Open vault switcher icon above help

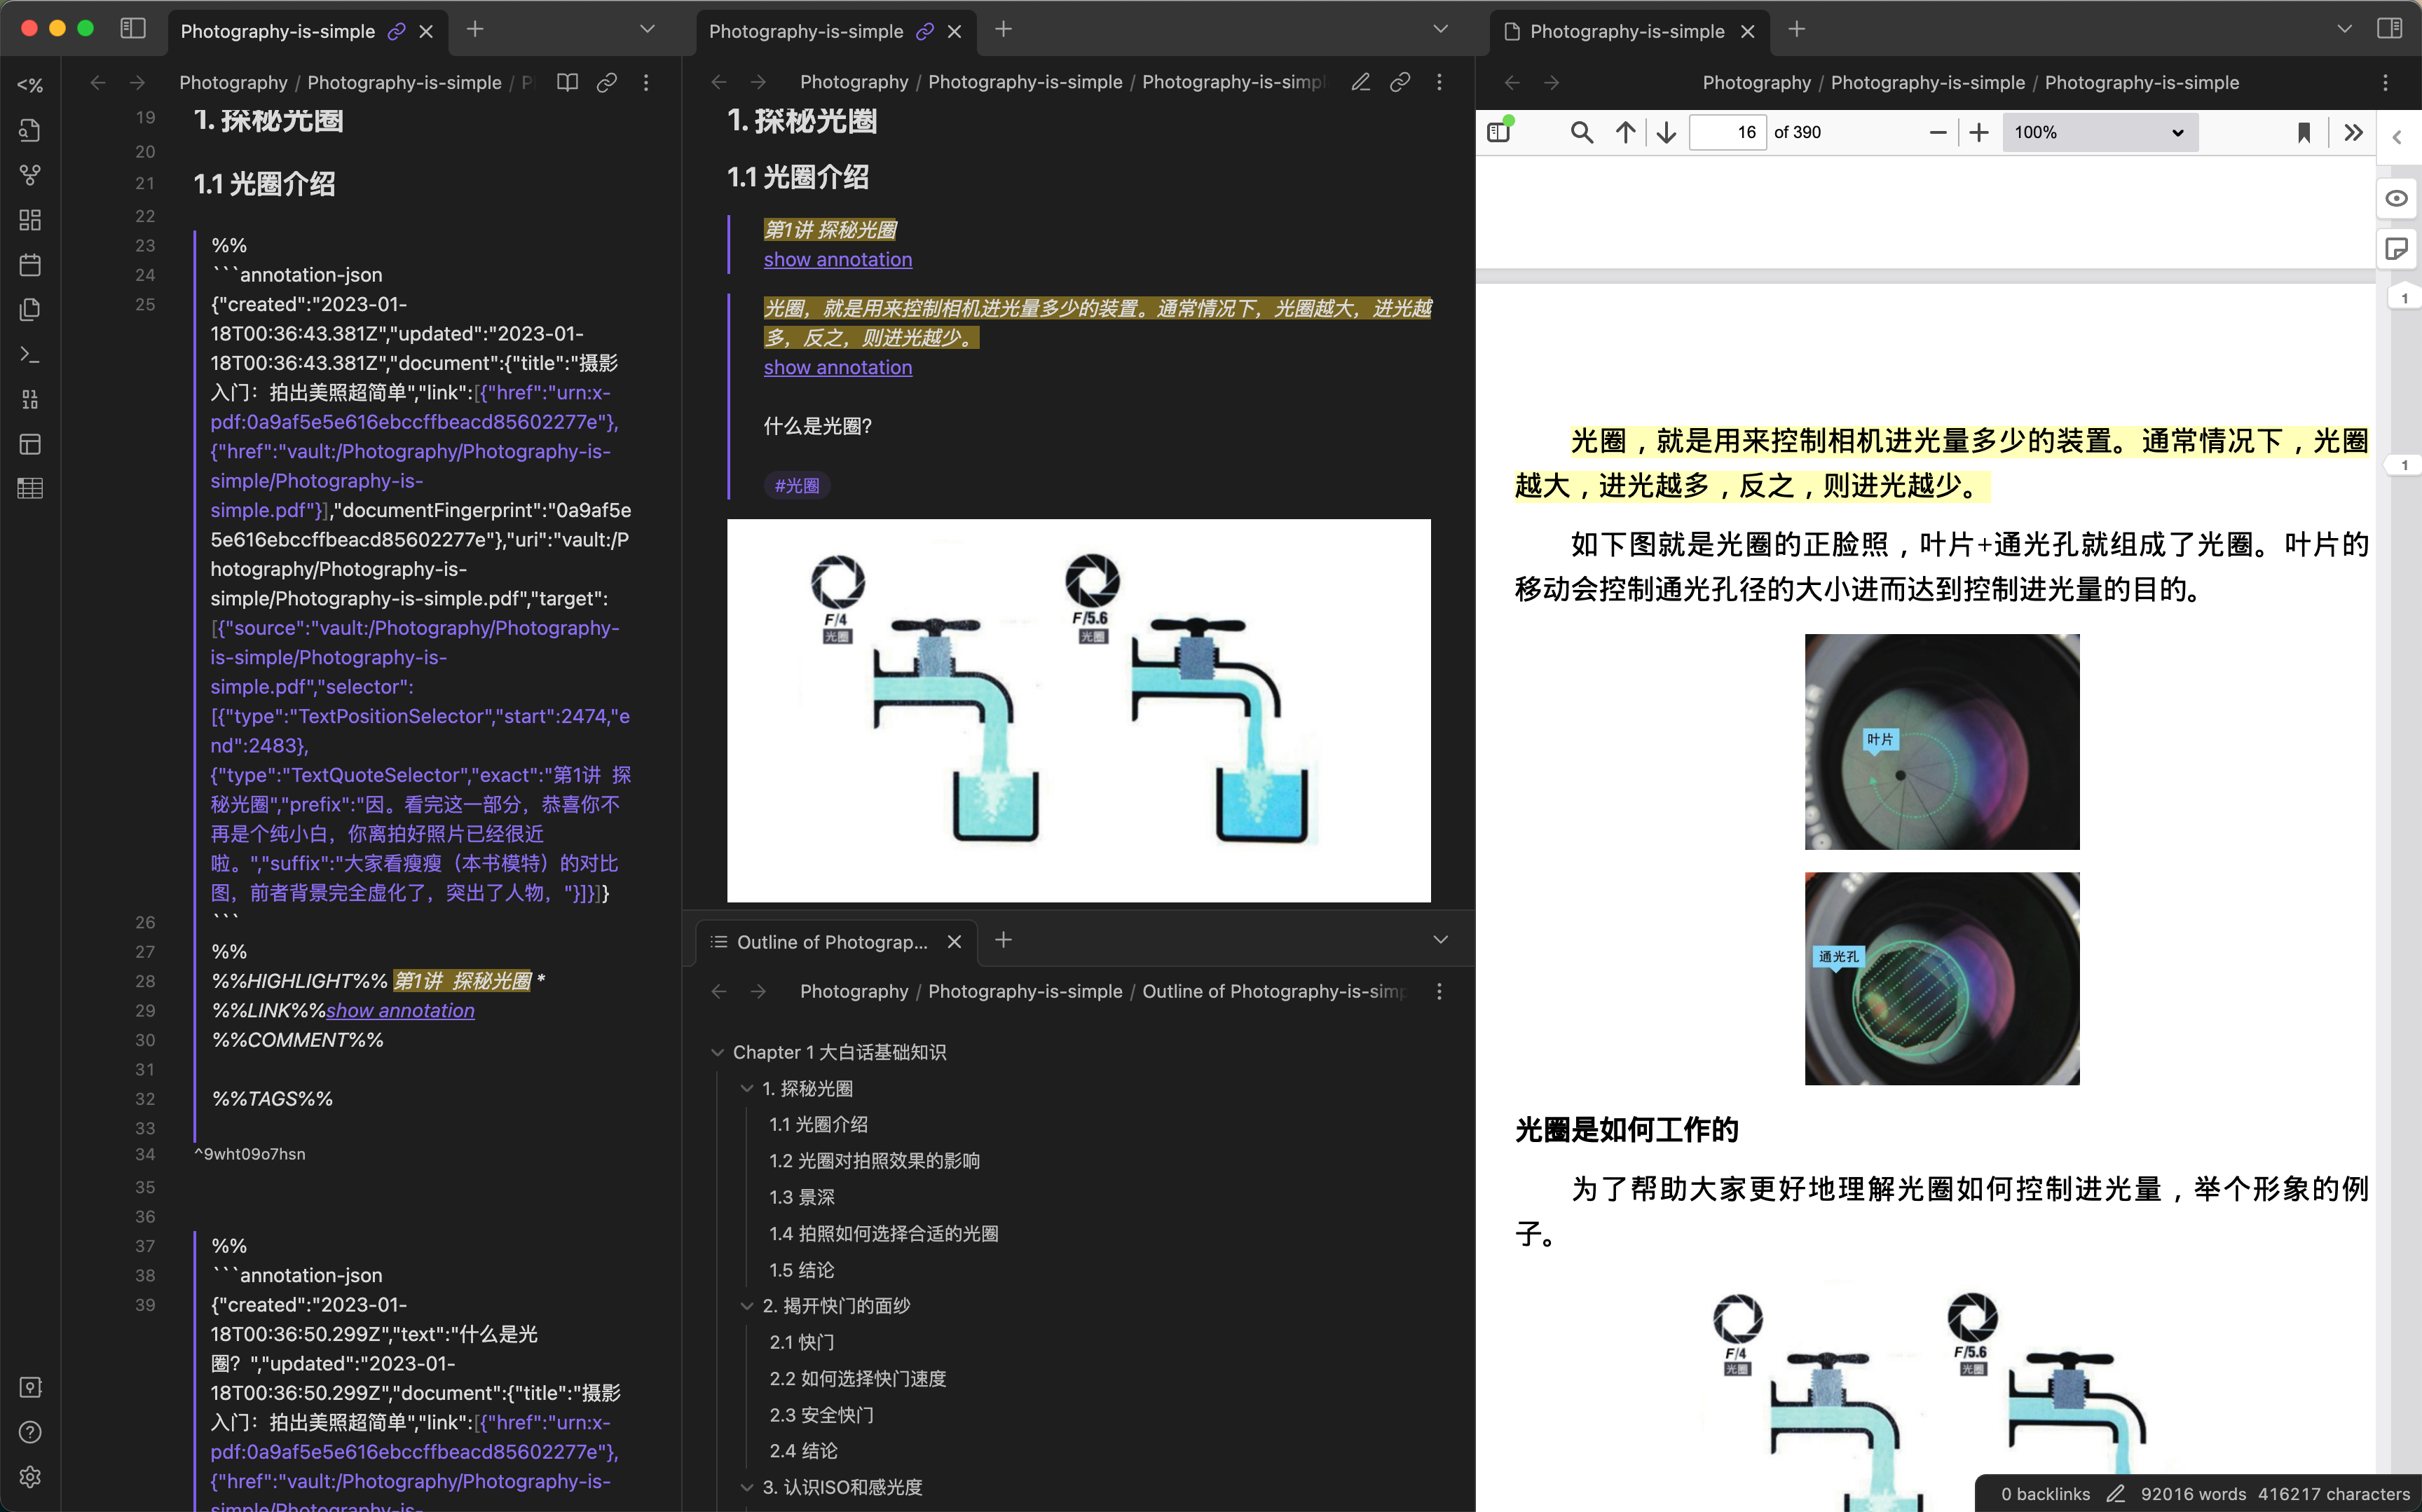point(30,1387)
